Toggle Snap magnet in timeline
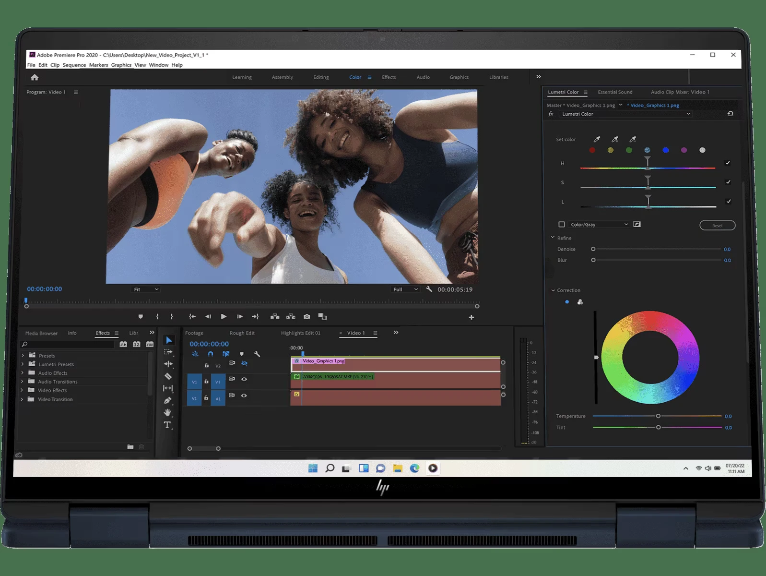This screenshot has width=766, height=576. tap(210, 354)
